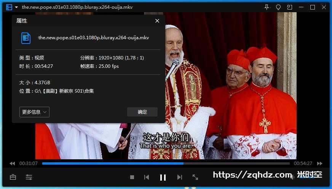Skip to the previous video
The width and height of the screenshot is (332, 189).
tap(147, 177)
